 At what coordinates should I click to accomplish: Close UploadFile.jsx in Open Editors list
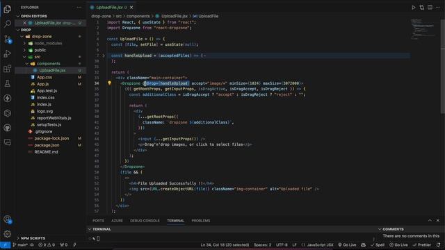pos(24,23)
